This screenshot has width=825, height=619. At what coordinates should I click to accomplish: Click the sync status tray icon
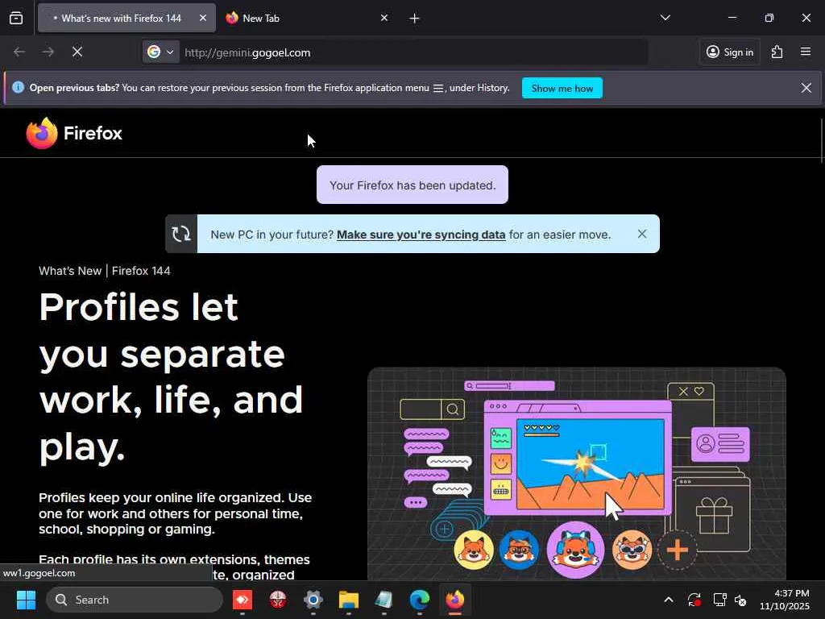(694, 600)
